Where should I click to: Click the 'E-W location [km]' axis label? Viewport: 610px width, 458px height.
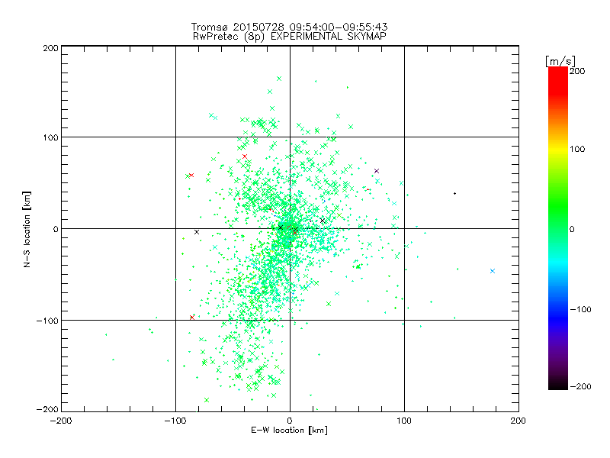[x=289, y=431]
